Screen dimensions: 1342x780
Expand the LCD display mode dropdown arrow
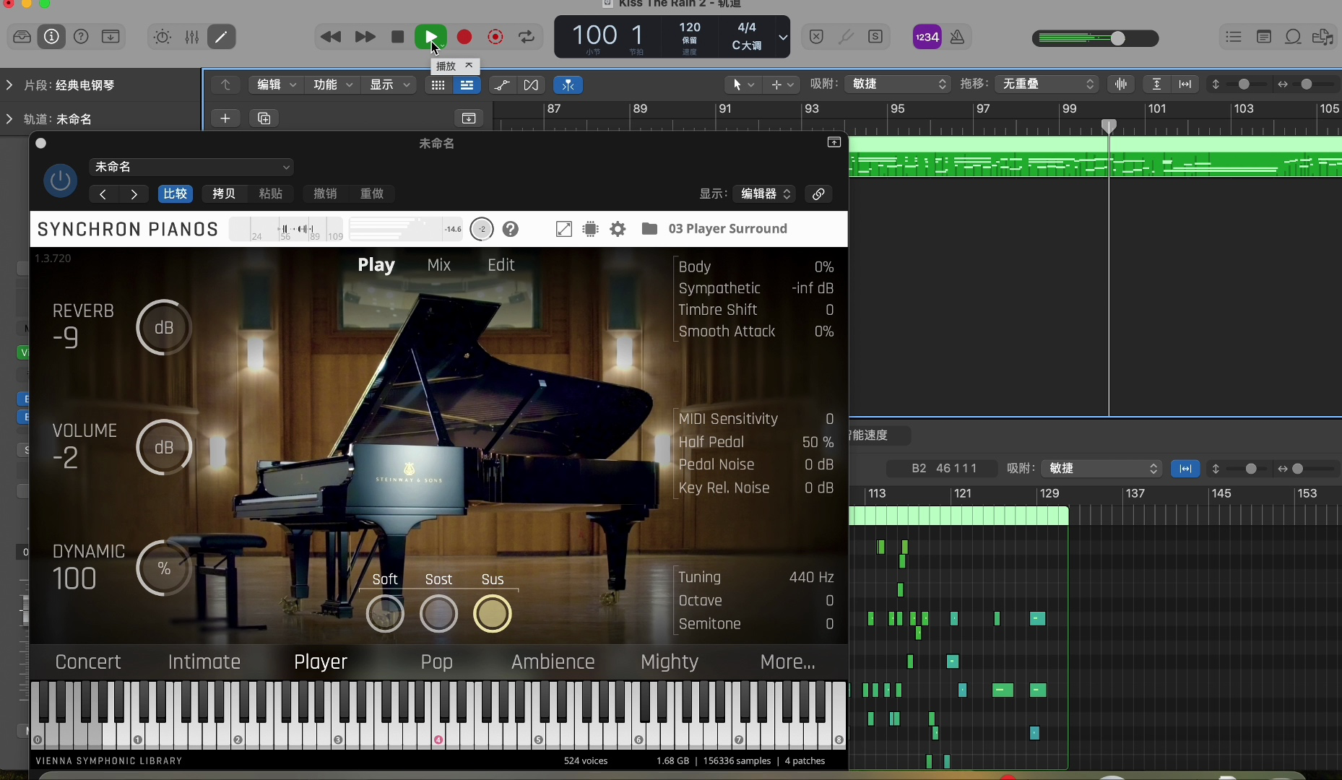[x=782, y=37]
